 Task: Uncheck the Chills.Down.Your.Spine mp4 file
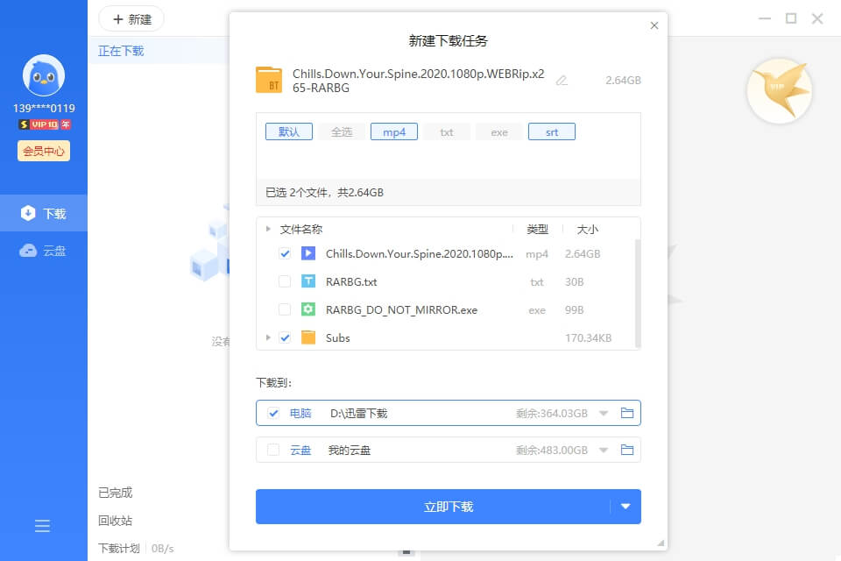[285, 253]
